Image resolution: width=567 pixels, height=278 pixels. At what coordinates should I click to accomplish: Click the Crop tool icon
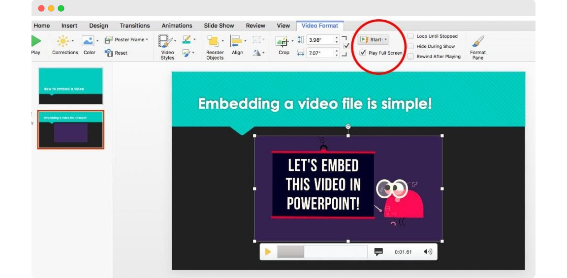(x=282, y=41)
